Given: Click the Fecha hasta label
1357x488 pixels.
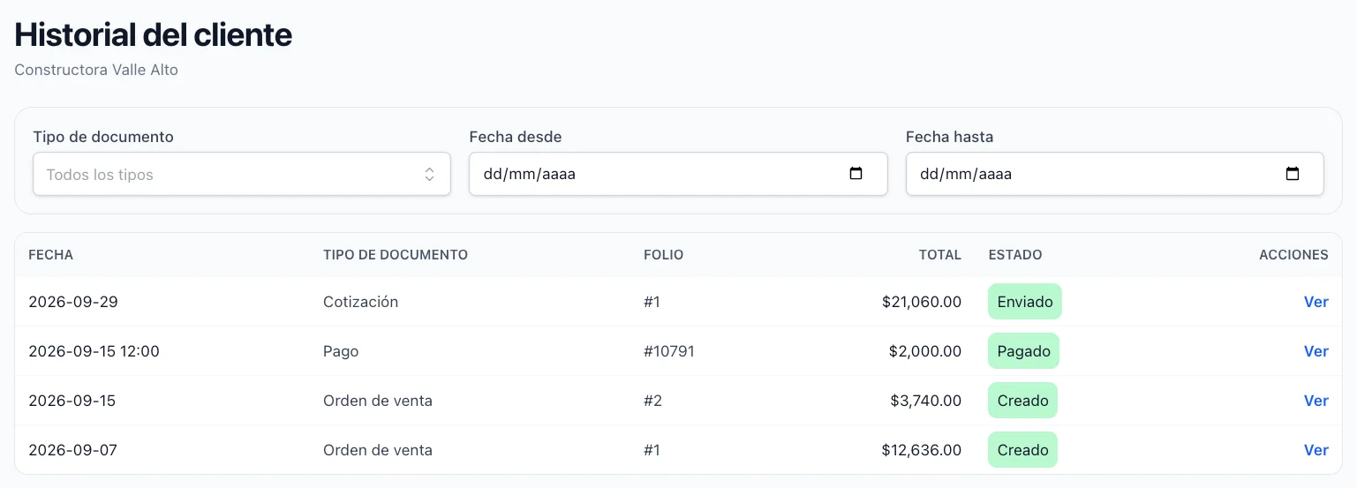Looking at the screenshot, I should click(949, 137).
